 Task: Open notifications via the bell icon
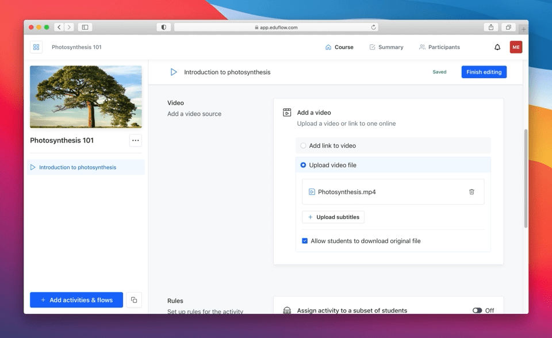coord(497,47)
